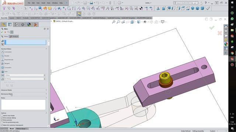This screenshot has width=236, height=132.
Task: Enable Use for positioning only
Action: click(2, 122)
